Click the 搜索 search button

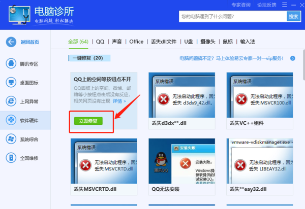tap(293, 16)
